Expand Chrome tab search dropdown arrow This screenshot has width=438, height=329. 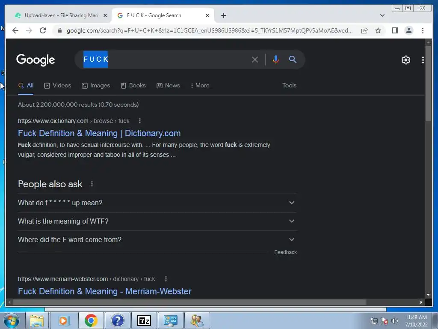382,15
